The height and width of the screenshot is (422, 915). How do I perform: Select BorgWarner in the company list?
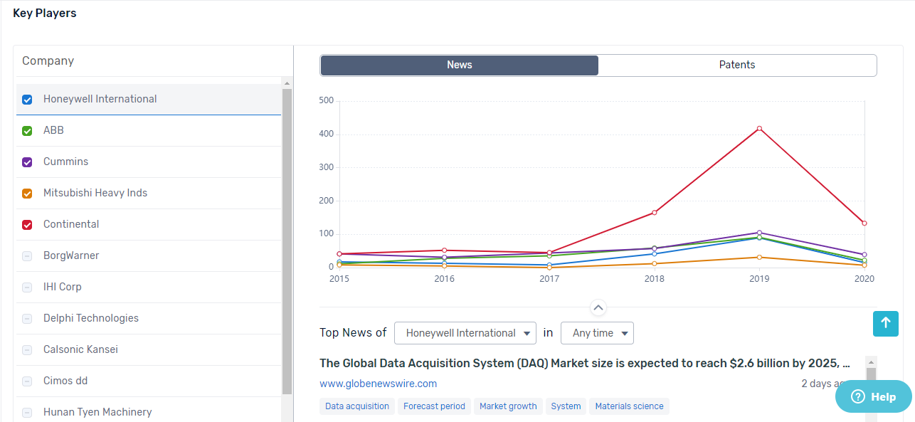coord(71,255)
